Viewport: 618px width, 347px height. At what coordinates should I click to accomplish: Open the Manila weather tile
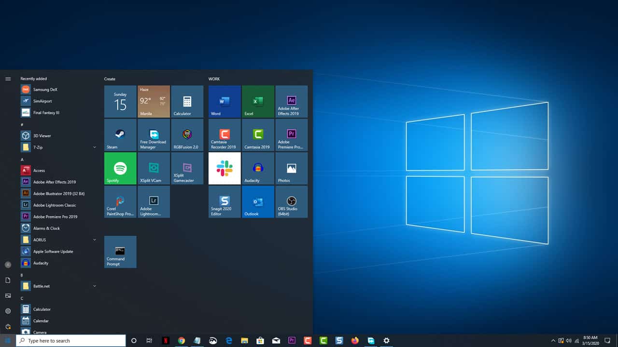[x=154, y=101]
